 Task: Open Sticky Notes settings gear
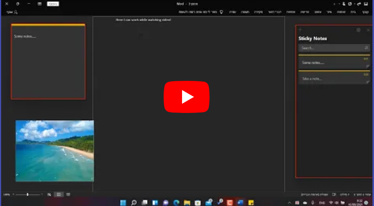358,30
